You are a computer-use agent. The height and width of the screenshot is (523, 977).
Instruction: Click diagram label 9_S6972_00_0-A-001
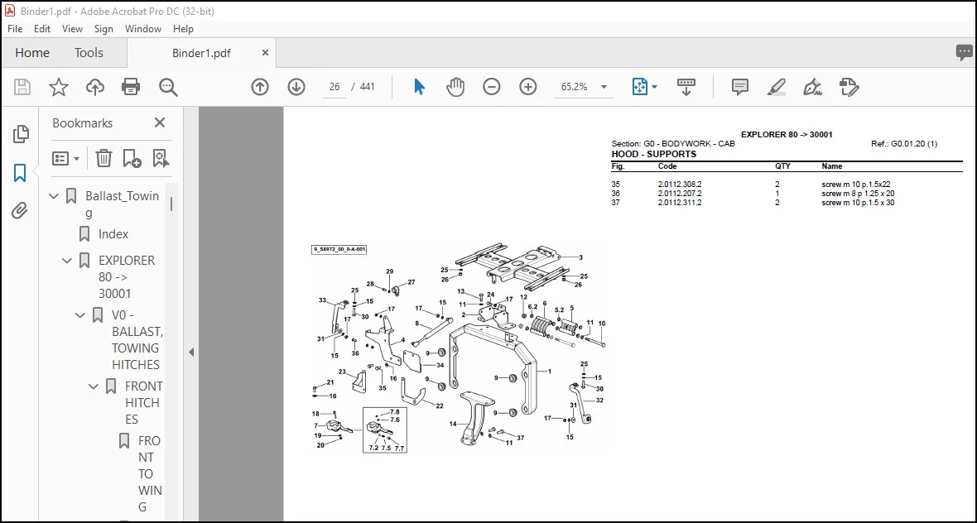(x=339, y=250)
